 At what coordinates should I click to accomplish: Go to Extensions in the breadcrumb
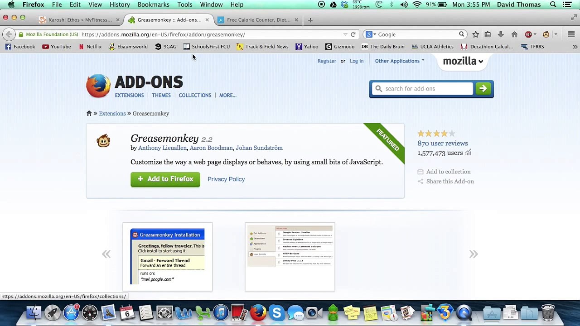(112, 114)
